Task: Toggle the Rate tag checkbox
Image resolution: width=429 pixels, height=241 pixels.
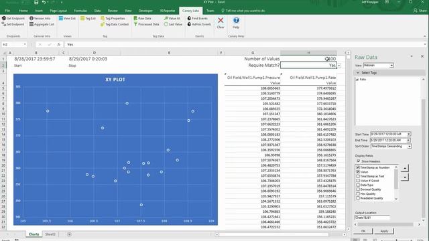Action: 357,80
